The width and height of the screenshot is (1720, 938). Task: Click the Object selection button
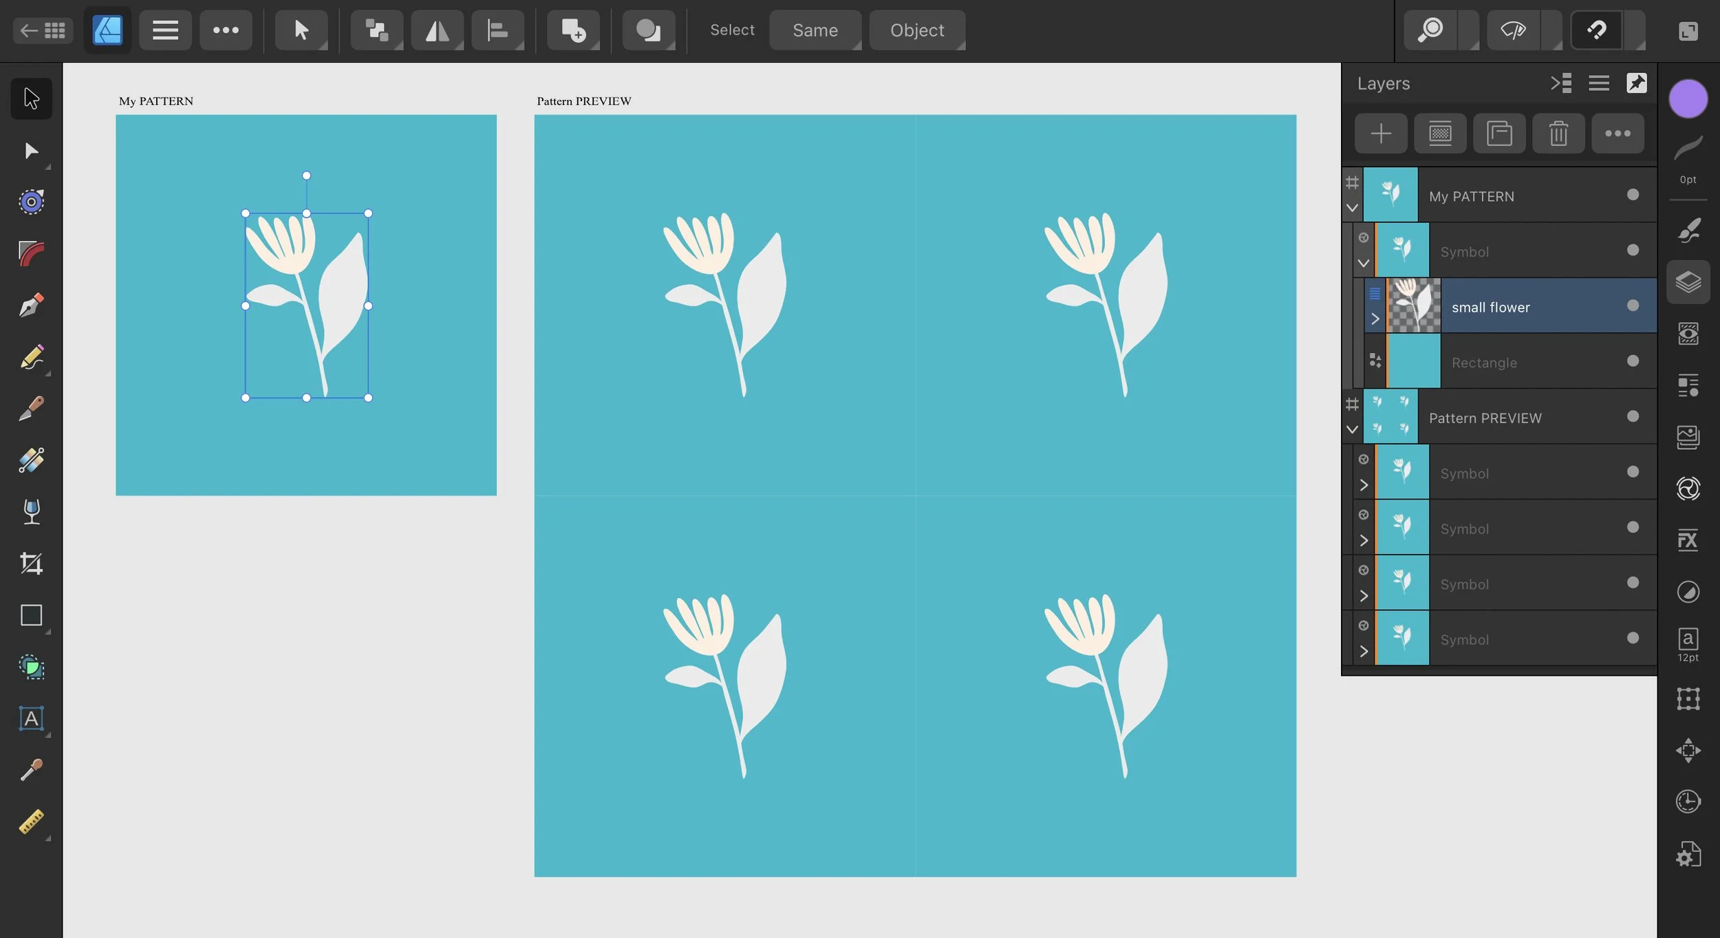(916, 30)
